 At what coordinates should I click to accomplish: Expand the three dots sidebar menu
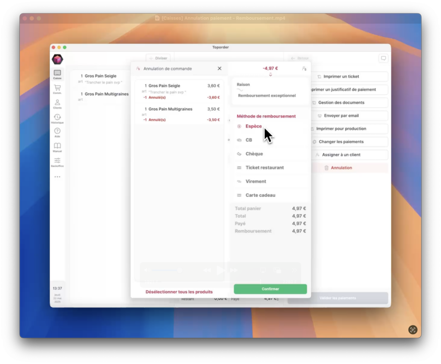point(57,177)
